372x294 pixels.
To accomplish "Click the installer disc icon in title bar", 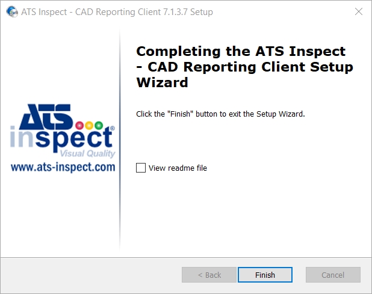I will [x=12, y=11].
